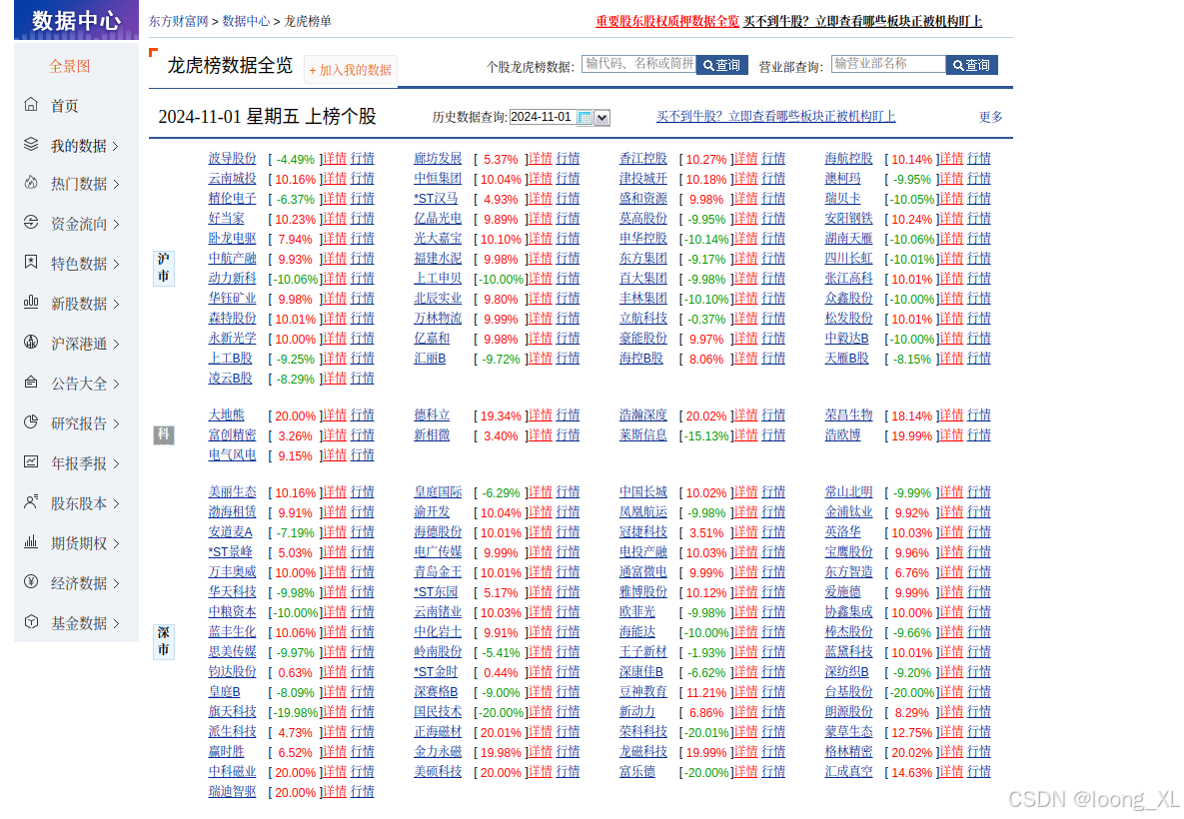This screenshot has width=1184, height=819.
Task: Click the hexagon icon beside 基金数据
Action: point(31,622)
